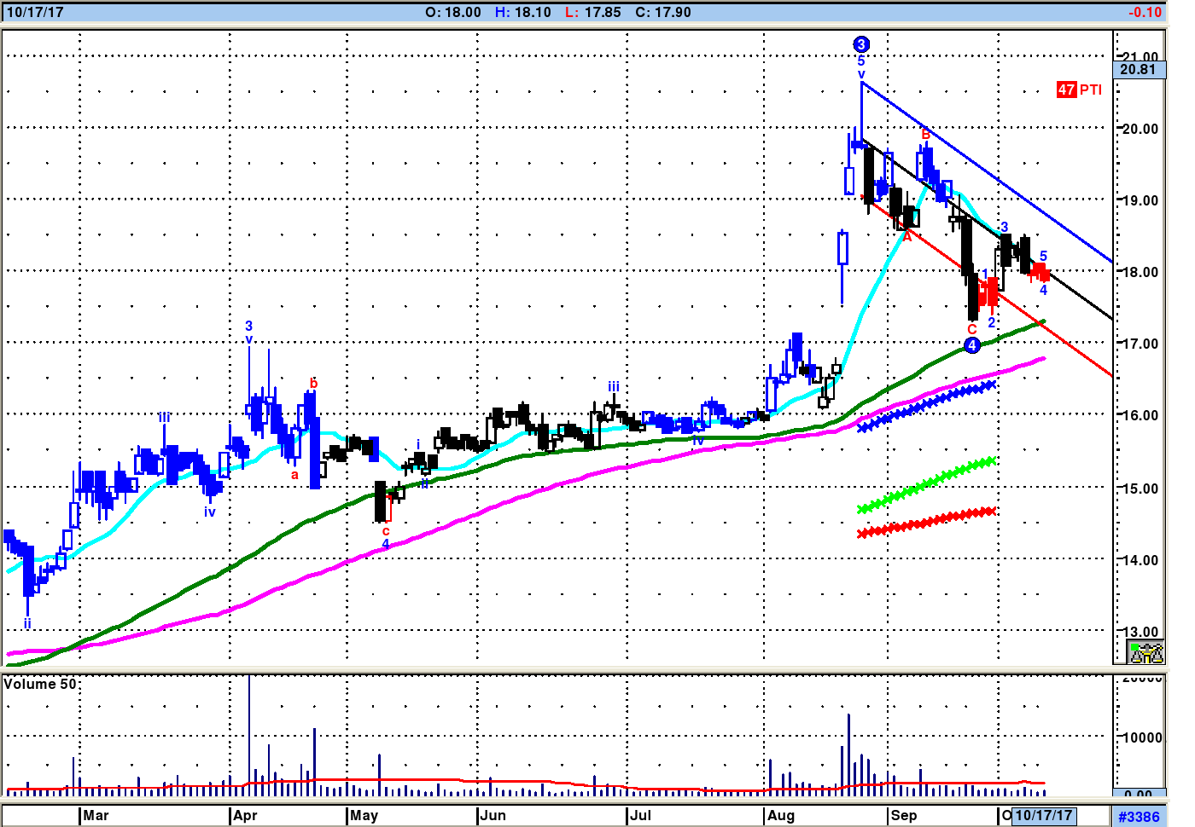1195x827 pixels.
Task: Click the red wave C label
Action: 971,329
